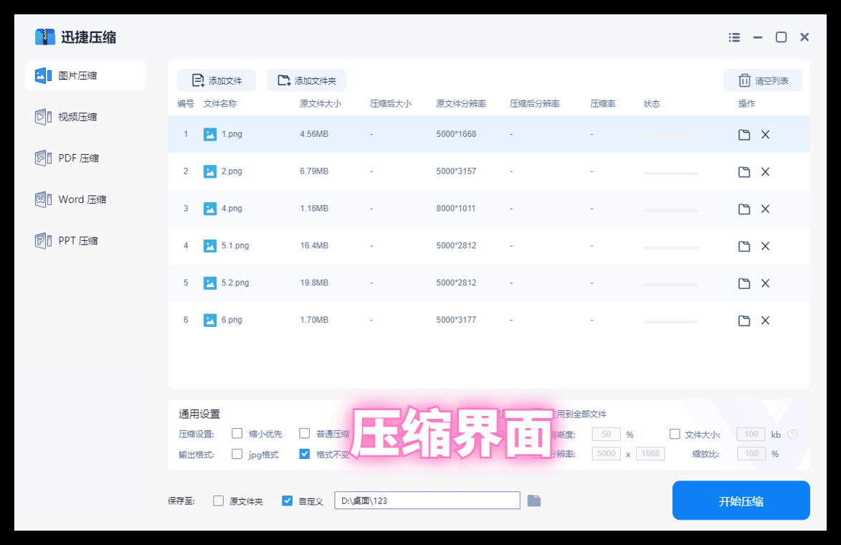This screenshot has height=545, width=841.
Task: Click the save path field showing D:\桌面\123
Action: coord(427,500)
